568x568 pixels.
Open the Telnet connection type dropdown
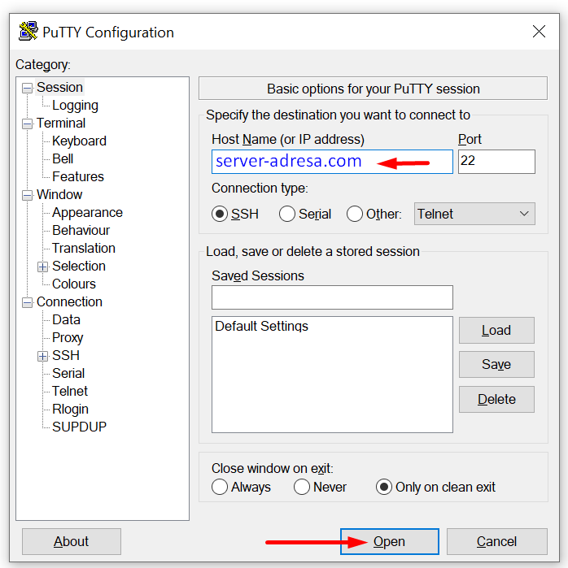tap(474, 214)
